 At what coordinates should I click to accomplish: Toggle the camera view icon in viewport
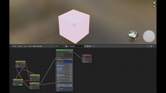click(x=154, y=3)
